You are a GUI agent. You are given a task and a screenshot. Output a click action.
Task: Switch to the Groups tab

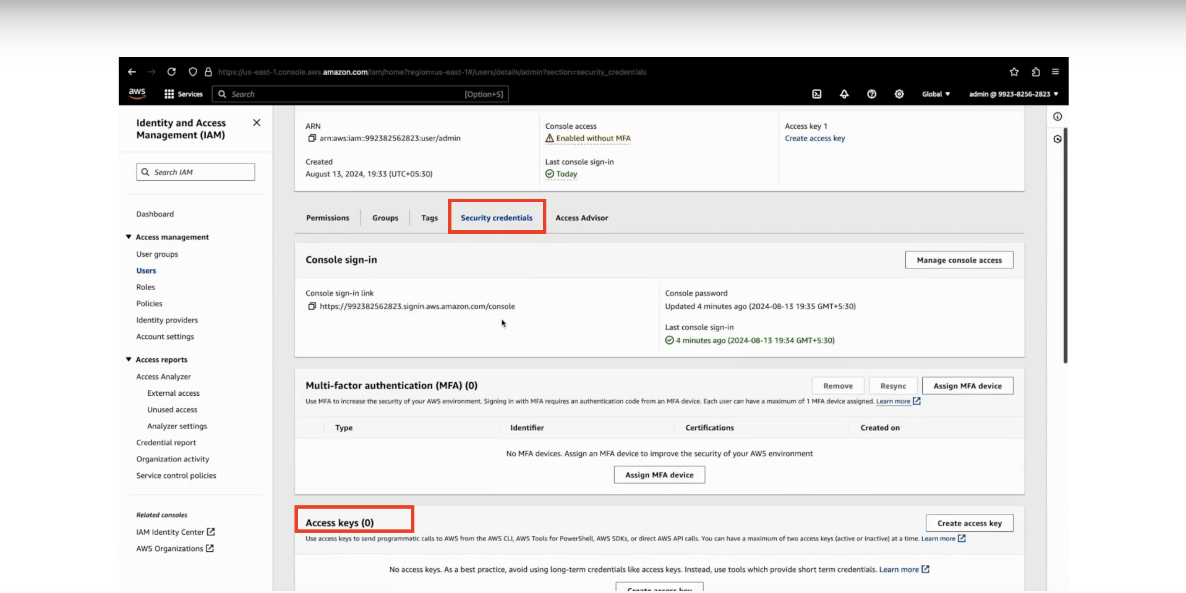pos(385,218)
